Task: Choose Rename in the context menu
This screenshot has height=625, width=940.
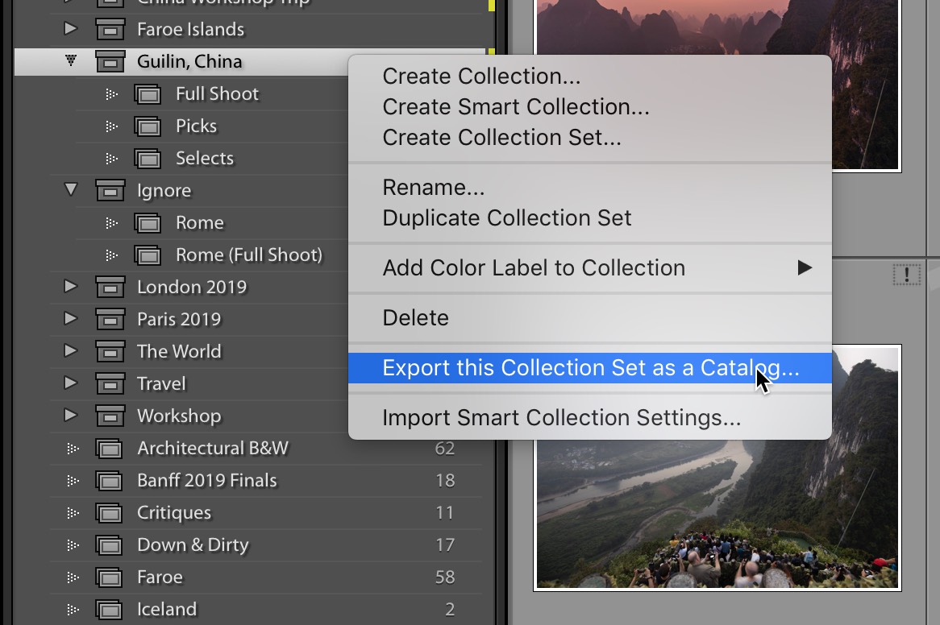Action: click(x=434, y=188)
